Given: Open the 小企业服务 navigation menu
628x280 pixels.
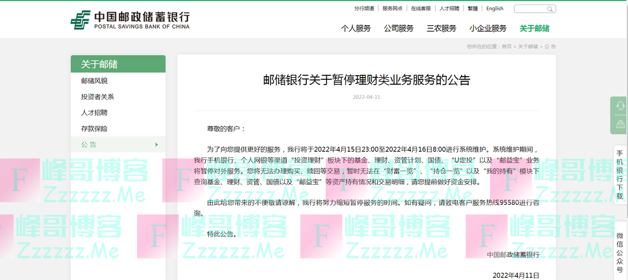Looking at the screenshot, I should (488, 28).
